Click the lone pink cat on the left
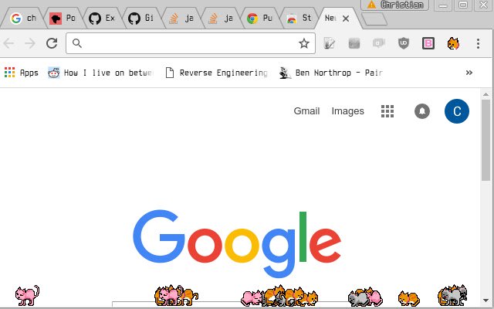This screenshot has width=494, height=309. [28, 295]
